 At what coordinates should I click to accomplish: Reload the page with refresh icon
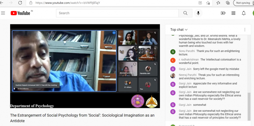tap(20, 3)
